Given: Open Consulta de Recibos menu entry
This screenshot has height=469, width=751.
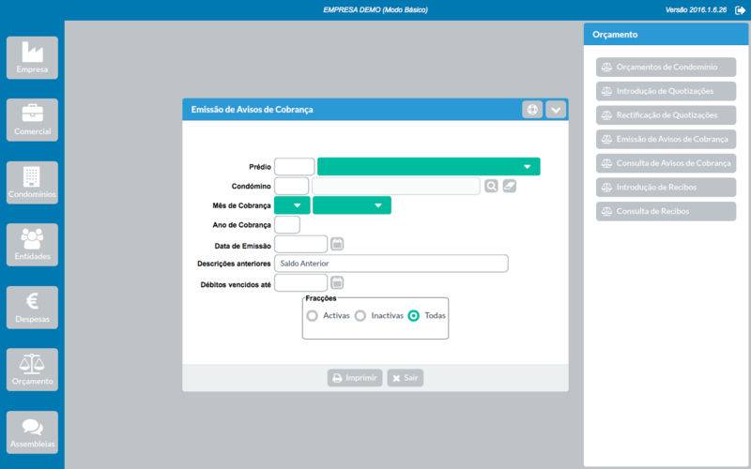Looking at the screenshot, I should 666,211.
